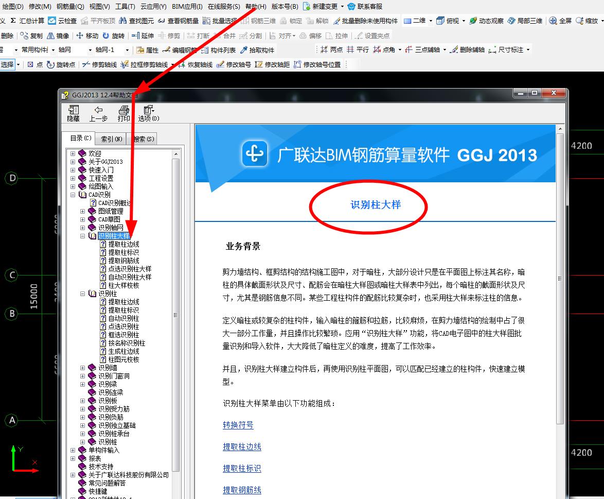Select 平行 auxiliary axis tool
The width and height of the screenshot is (604, 499).
click(358, 50)
